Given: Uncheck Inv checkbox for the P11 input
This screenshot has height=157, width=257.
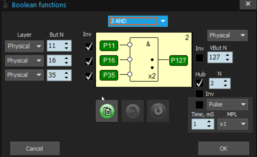Looking at the screenshot, I should [x=89, y=47].
